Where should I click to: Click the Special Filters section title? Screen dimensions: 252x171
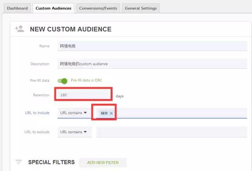click(x=51, y=162)
